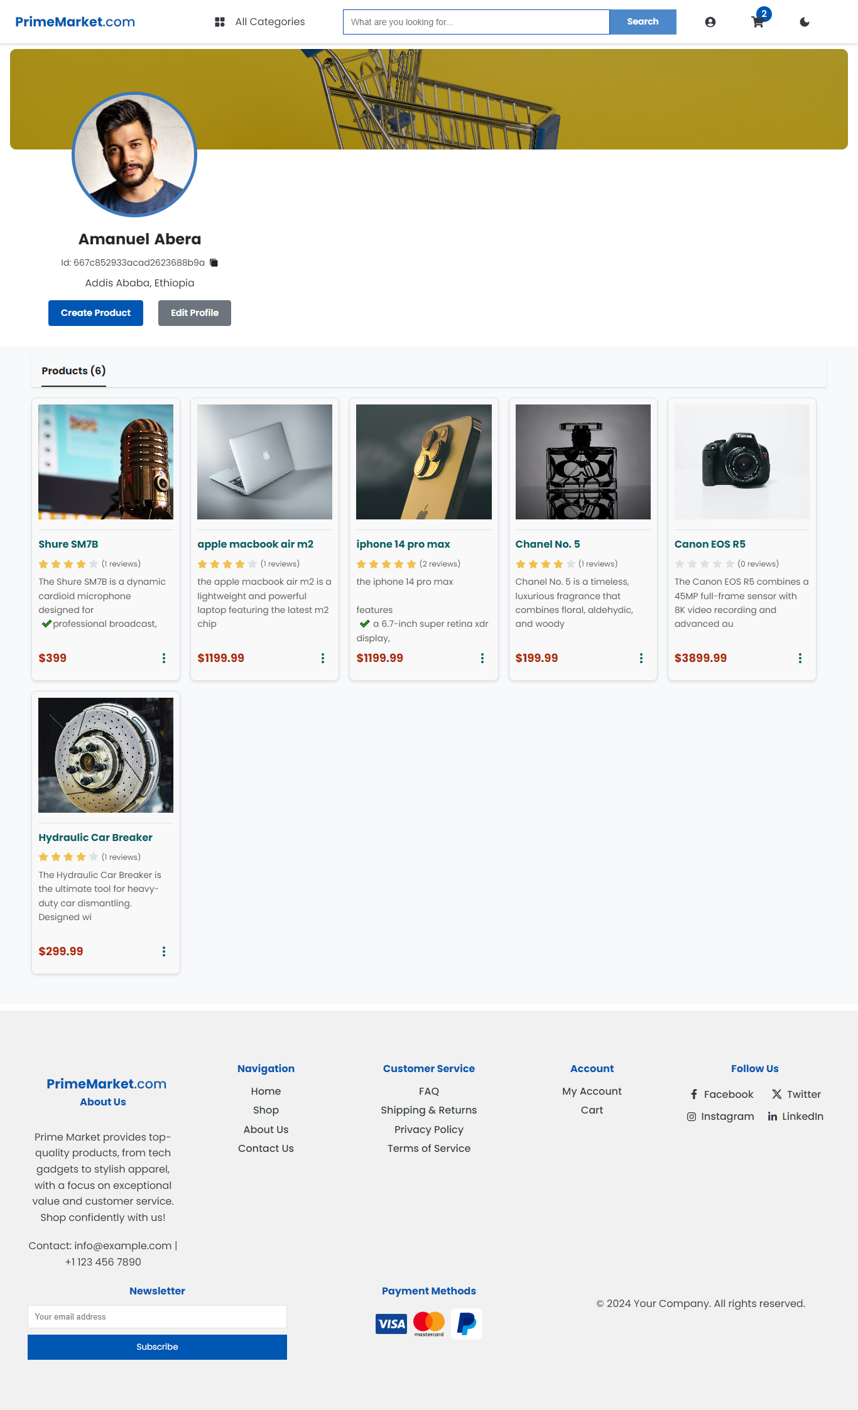Open options menu for Chanel No. 5

pyautogui.click(x=641, y=658)
